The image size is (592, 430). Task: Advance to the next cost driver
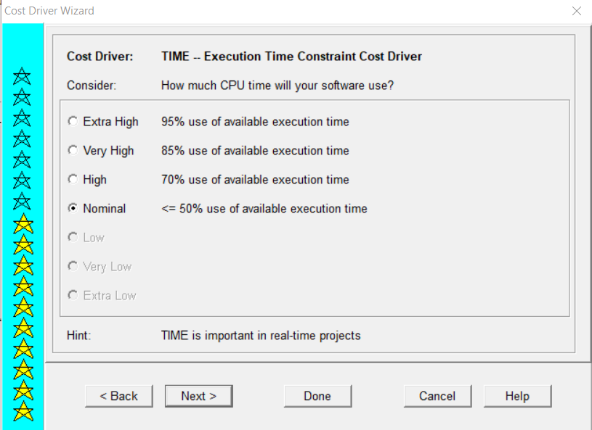[198, 396]
